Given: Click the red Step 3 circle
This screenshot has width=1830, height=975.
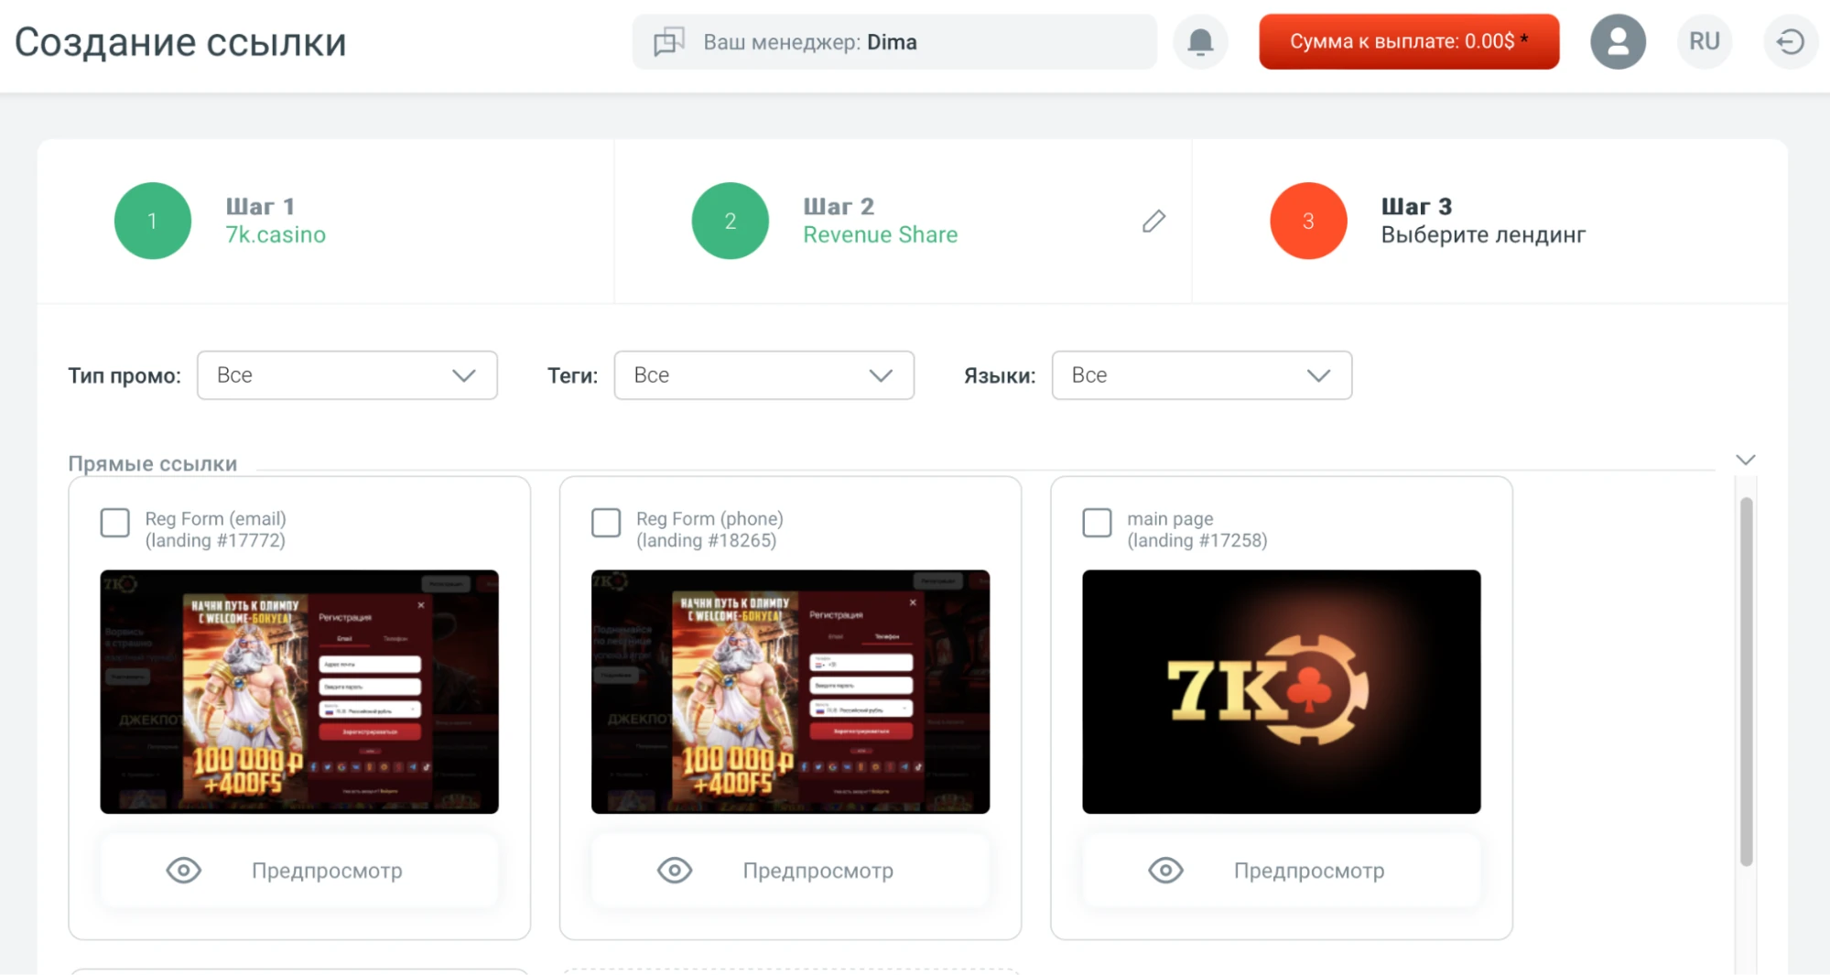Looking at the screenshot, I should [1308, 221].
